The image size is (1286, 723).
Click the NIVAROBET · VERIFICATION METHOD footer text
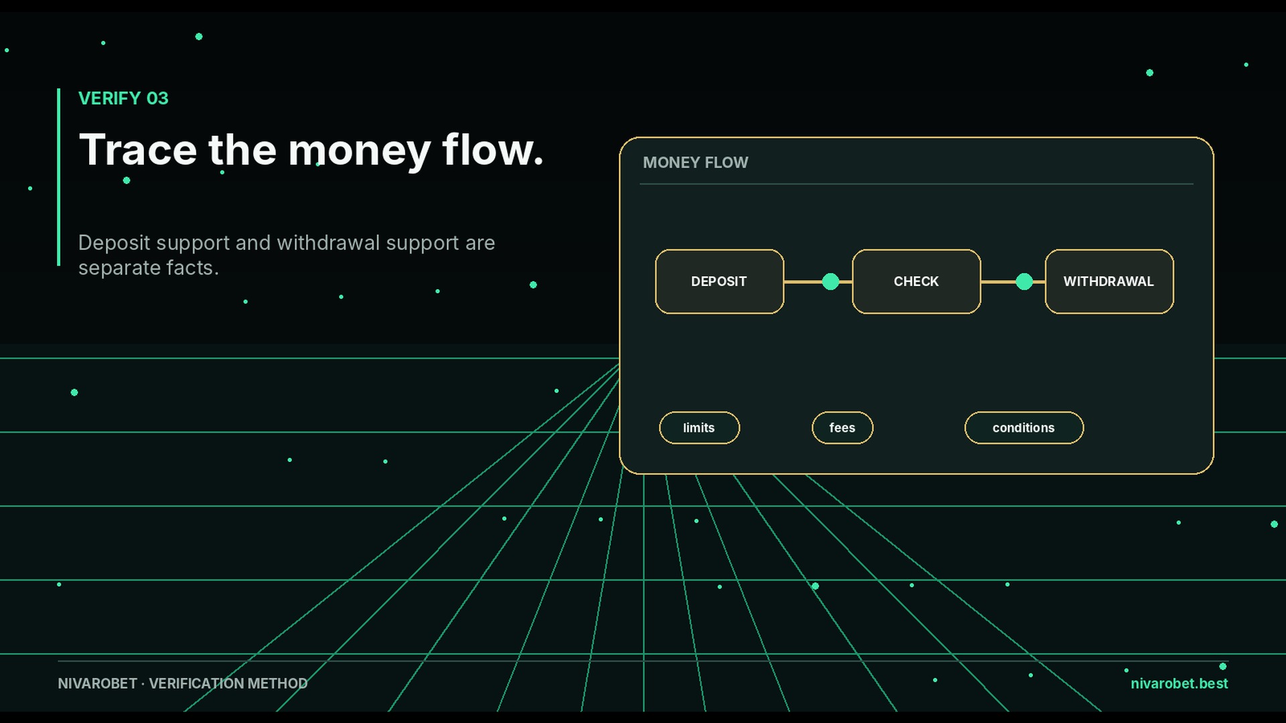[182, 684]
